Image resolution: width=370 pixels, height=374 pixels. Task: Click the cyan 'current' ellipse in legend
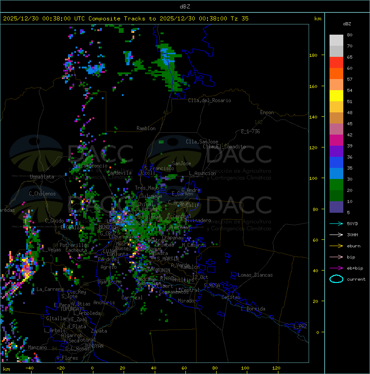point(336,279)
